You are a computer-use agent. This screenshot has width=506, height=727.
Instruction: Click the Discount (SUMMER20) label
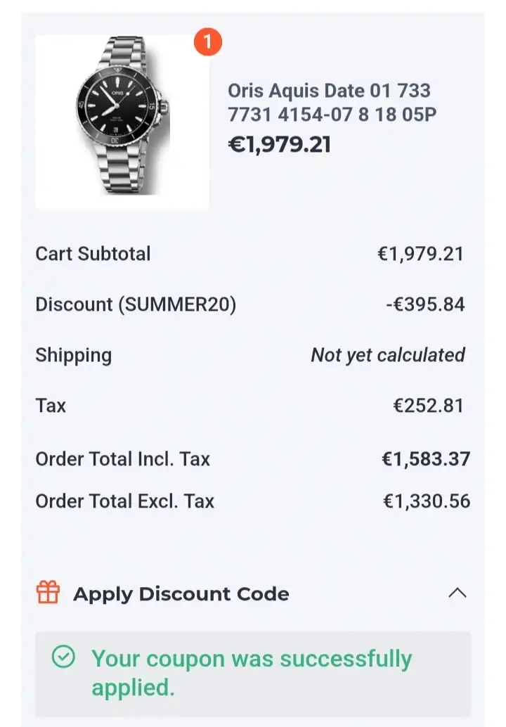[x=136, y=304]
